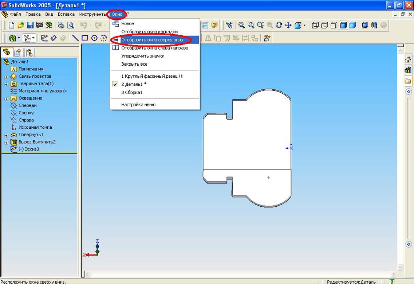Expand the Связь проектов node

click(x=6, y=77)
